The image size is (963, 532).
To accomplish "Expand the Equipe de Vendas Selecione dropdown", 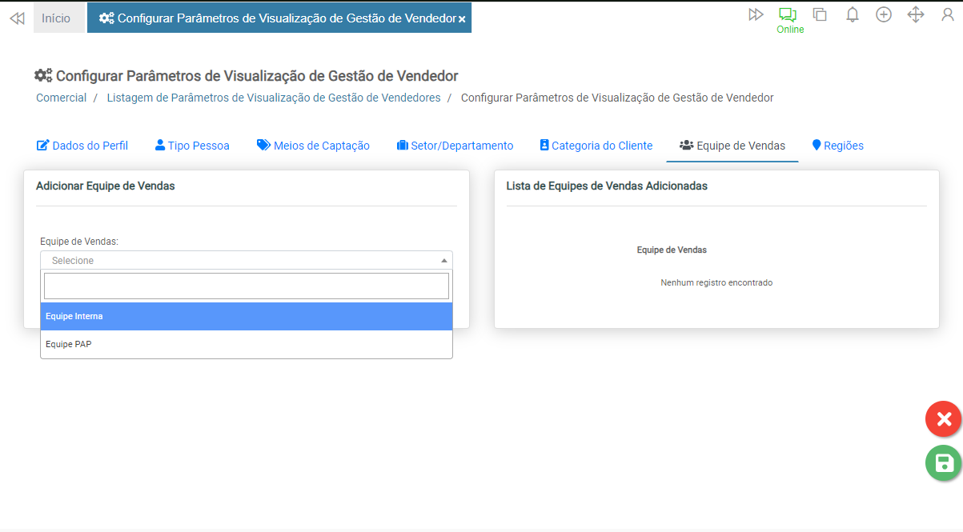I will [247, 260].
